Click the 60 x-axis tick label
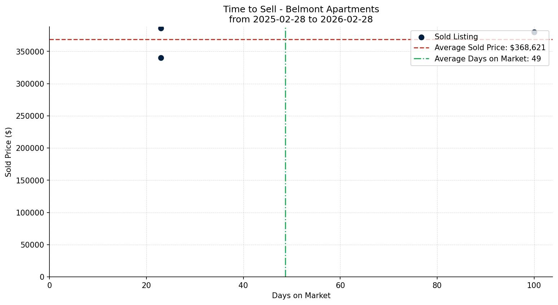Viewport: 558px width, 305px height. point(340,286)
